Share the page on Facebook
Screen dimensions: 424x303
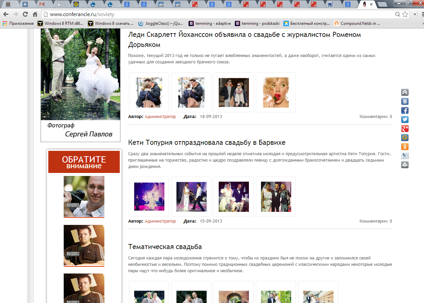pos(405,111)
